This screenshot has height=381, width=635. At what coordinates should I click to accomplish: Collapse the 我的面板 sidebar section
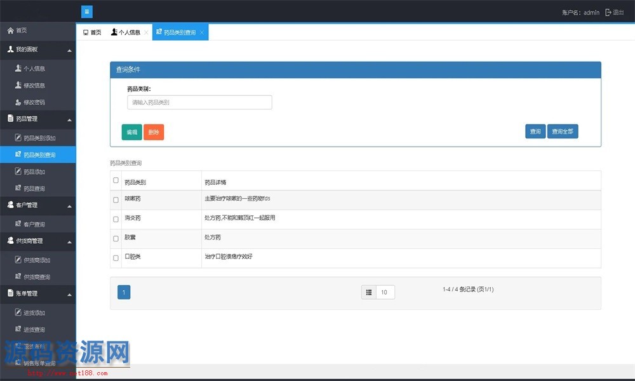tap(69, 50)
